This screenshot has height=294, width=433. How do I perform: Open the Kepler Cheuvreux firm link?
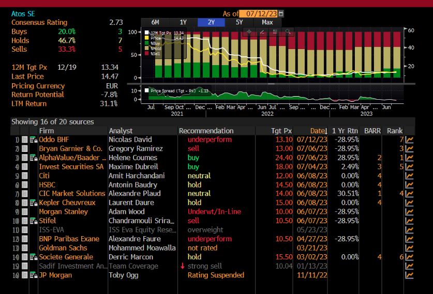click(67, 203)
